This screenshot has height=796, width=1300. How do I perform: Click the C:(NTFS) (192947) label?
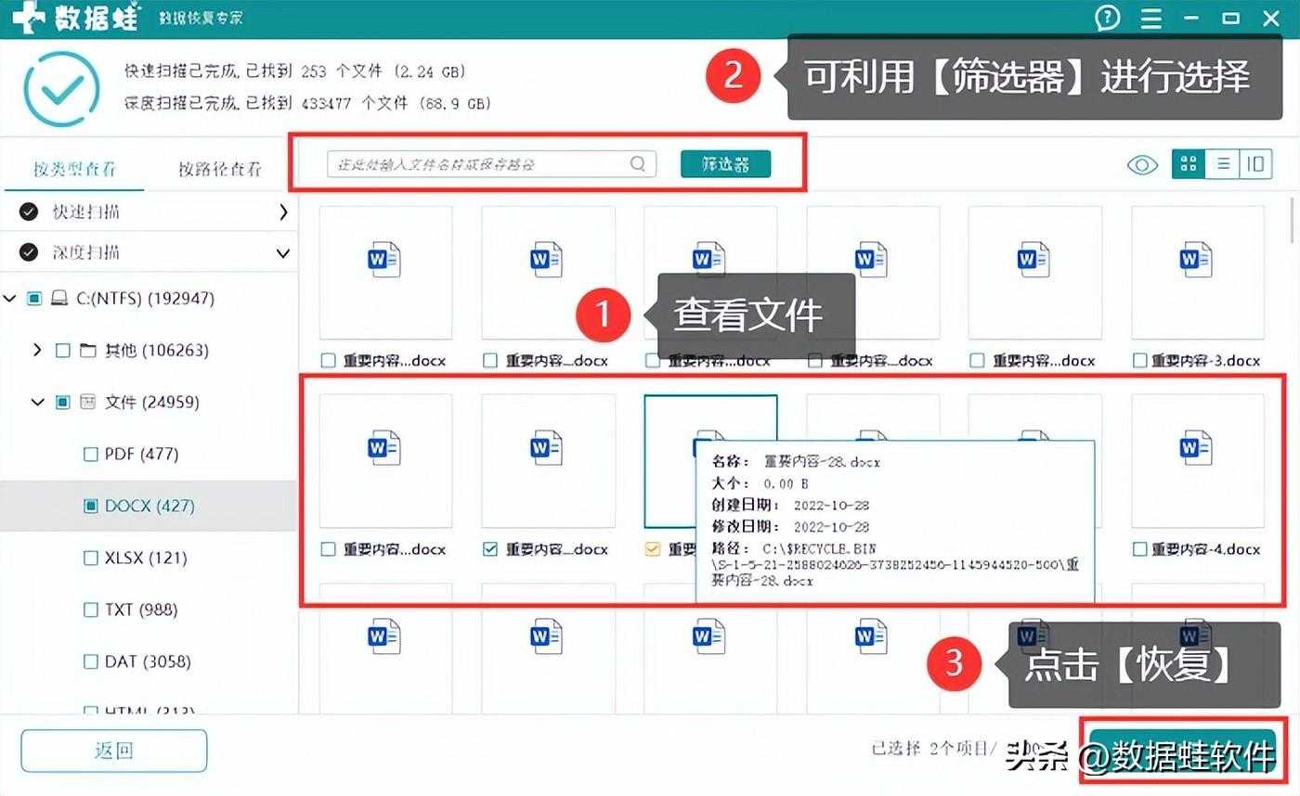tap(145, 299)
